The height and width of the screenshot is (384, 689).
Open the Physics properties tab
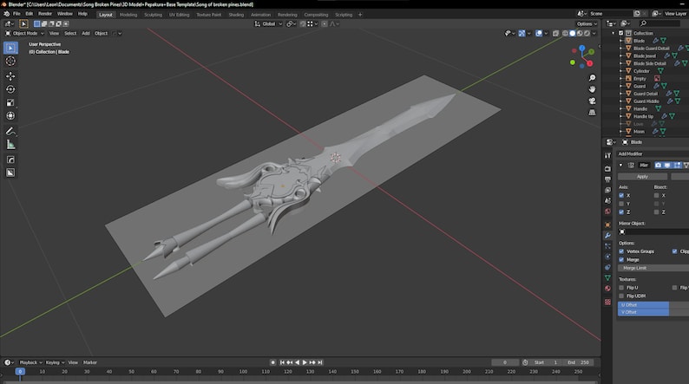click(607, 257)
